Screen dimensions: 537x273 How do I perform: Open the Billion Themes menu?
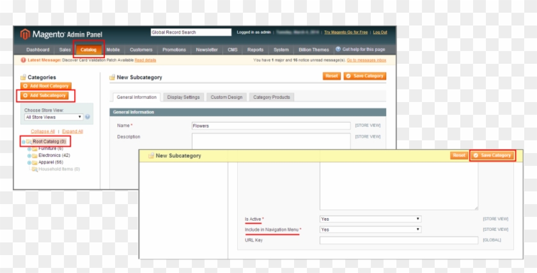coord(314,50)
